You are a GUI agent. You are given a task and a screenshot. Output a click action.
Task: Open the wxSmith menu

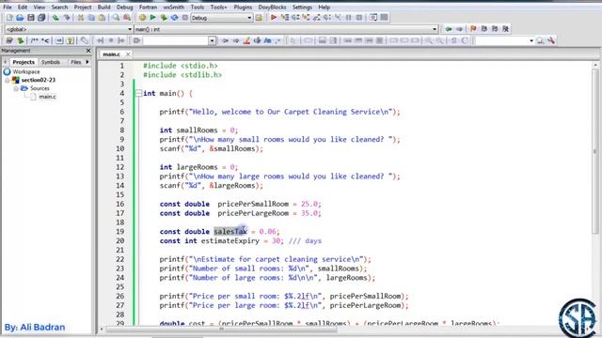pos(173,7)
